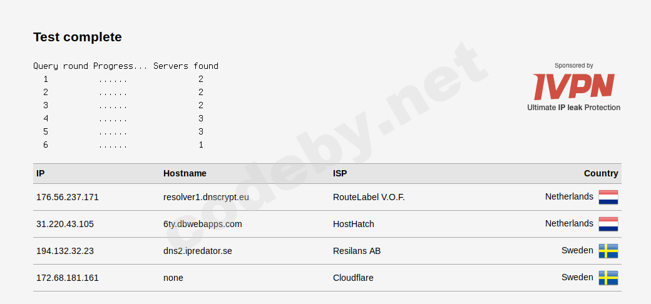Select IP address 176.56.237.171
The height and width of the screenshot is (304, 651).
tap(68, 197)
